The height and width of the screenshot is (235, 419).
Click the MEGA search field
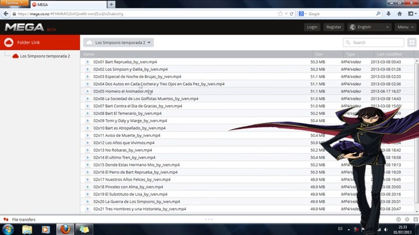click(373, 42)
